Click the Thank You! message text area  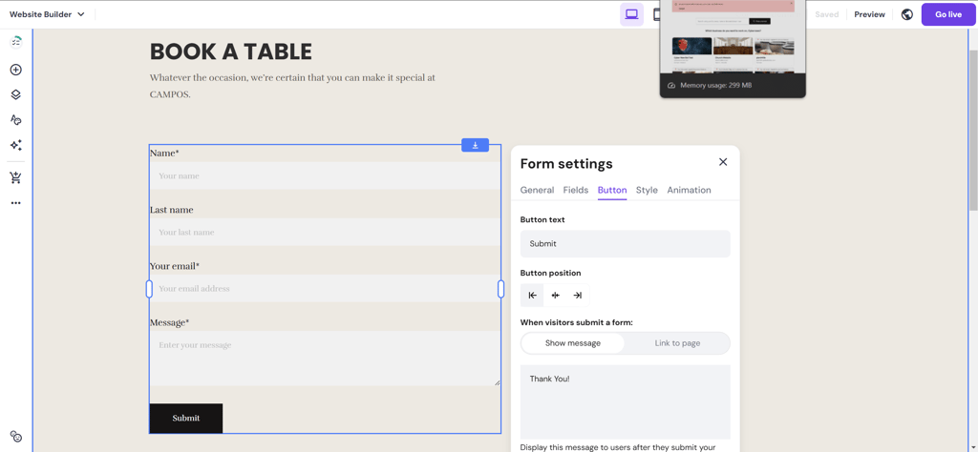625,402
